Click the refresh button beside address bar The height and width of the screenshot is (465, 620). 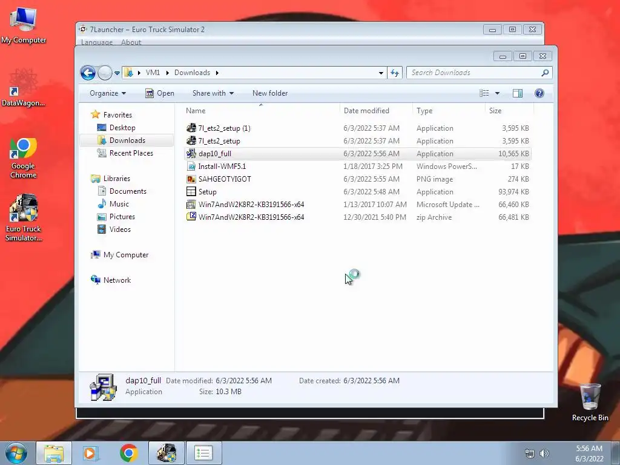[x=395, y=73]
